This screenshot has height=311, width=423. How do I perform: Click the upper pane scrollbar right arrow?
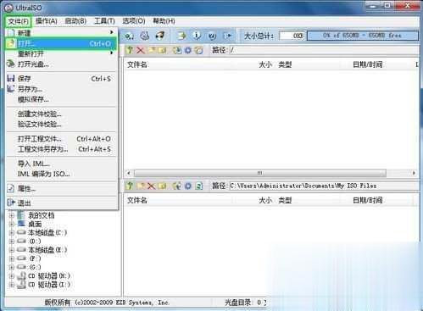tap(414, 173)
